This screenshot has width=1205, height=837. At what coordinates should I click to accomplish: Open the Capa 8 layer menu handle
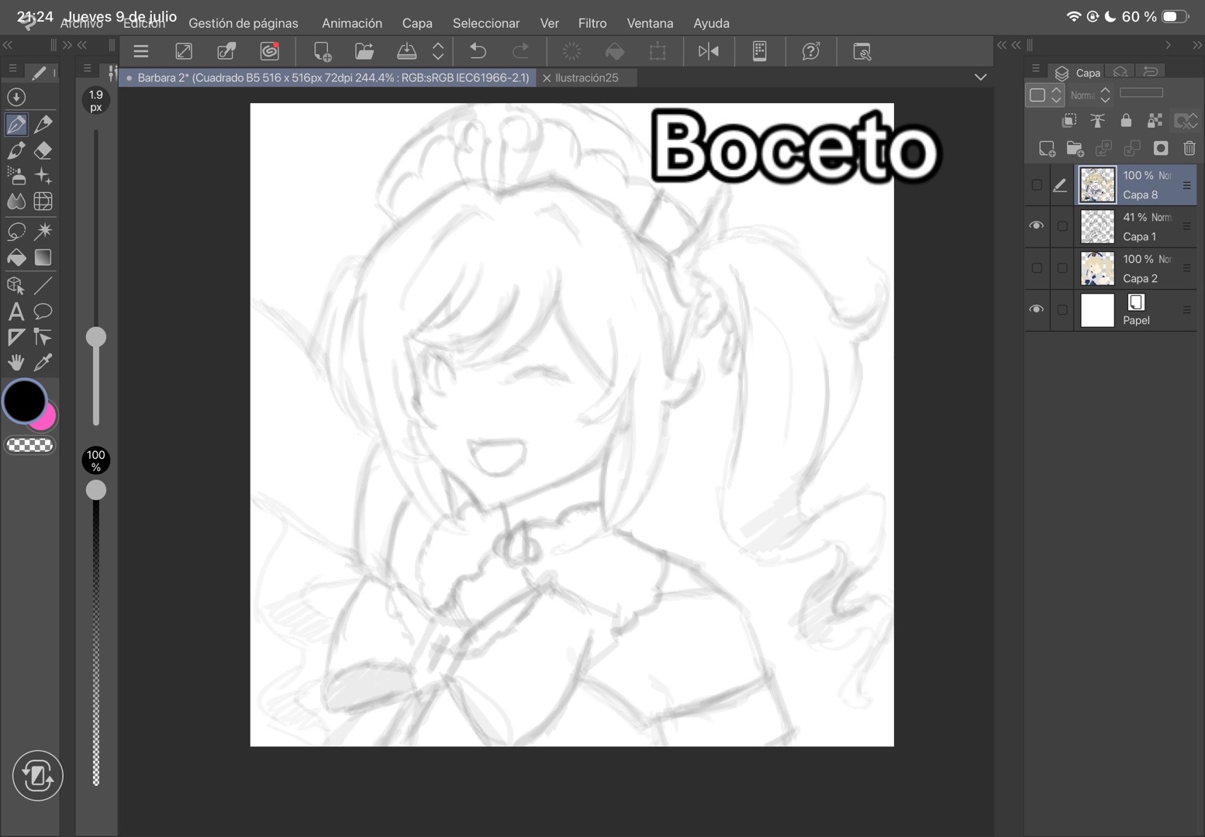pyautogui.click(x=1186, y=185)
